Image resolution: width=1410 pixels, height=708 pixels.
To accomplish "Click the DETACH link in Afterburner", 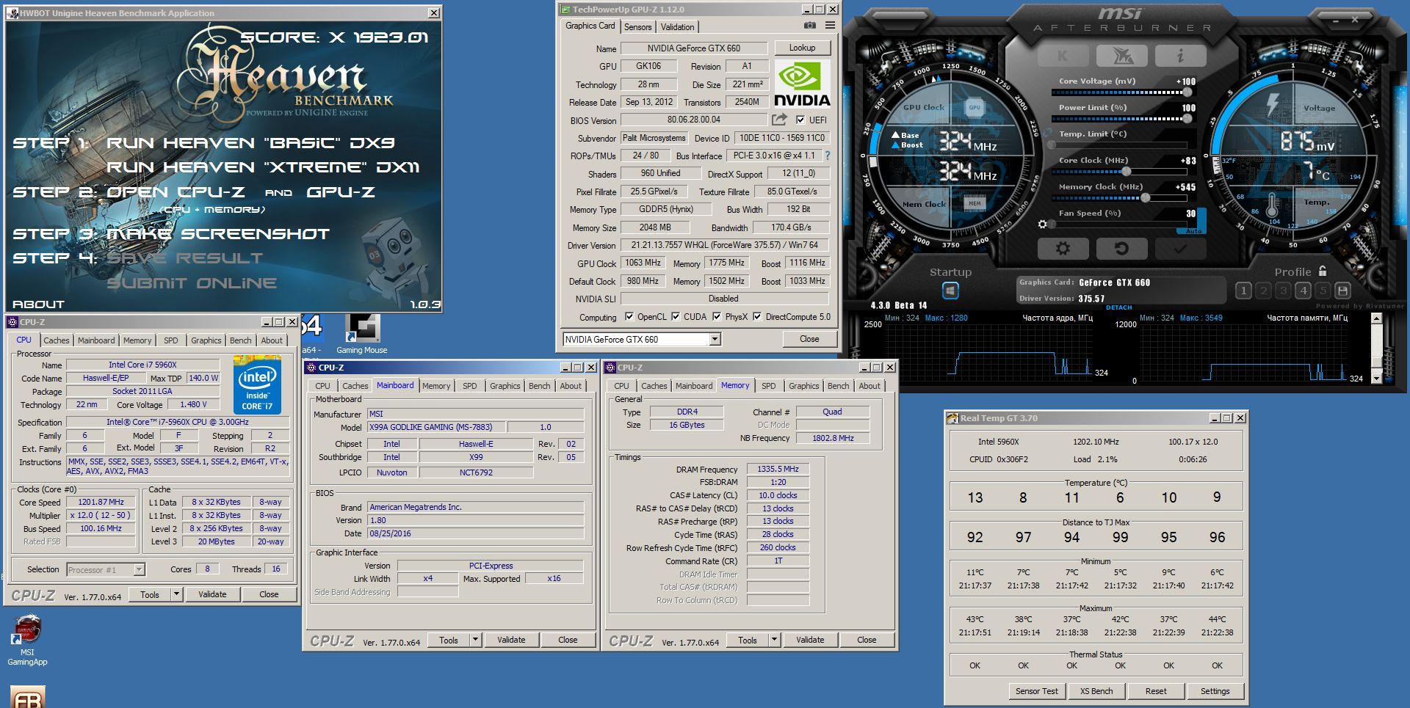I will point(1119,307).
